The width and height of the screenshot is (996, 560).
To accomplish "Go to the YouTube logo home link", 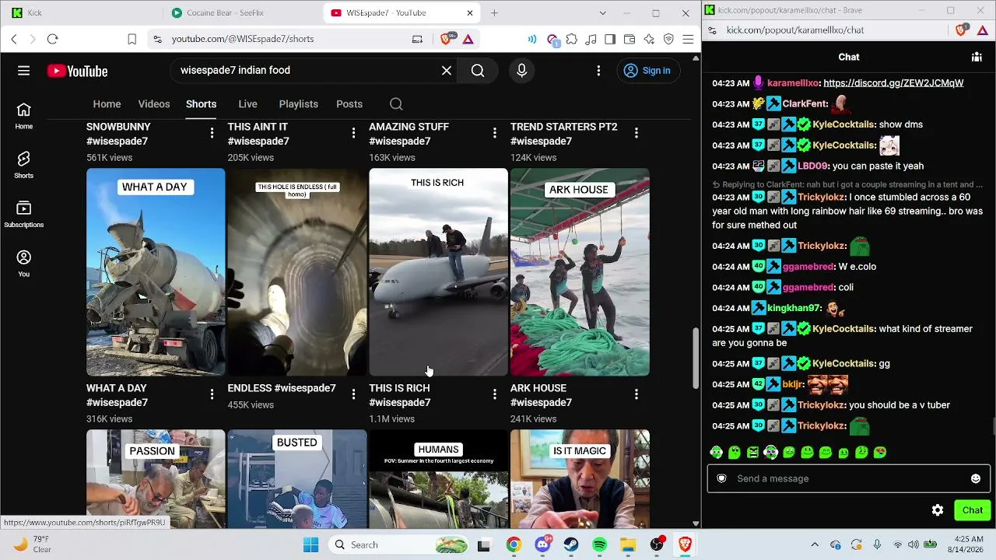I will (x=77, y=71).
